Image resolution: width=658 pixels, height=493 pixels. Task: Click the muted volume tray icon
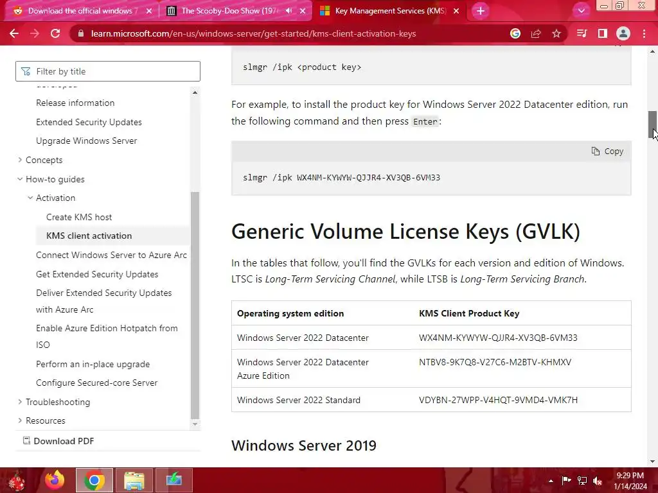(x=598, y=481)
